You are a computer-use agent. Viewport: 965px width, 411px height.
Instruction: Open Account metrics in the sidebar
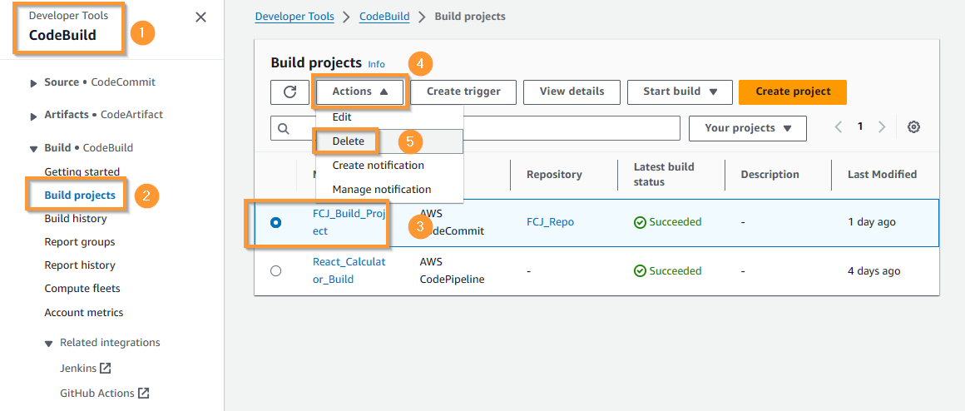(84, 313)
